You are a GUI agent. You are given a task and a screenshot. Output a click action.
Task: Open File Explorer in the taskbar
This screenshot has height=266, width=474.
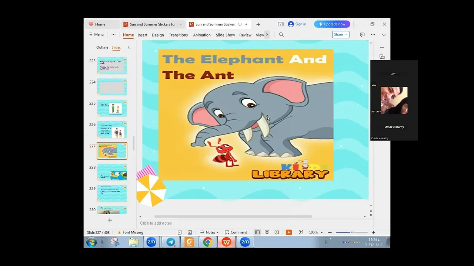(x=134, y=242)
